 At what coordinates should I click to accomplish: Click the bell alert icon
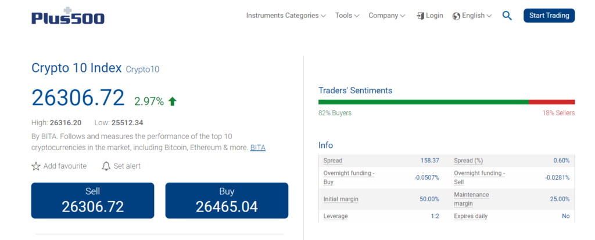click(x=106, y=166)
